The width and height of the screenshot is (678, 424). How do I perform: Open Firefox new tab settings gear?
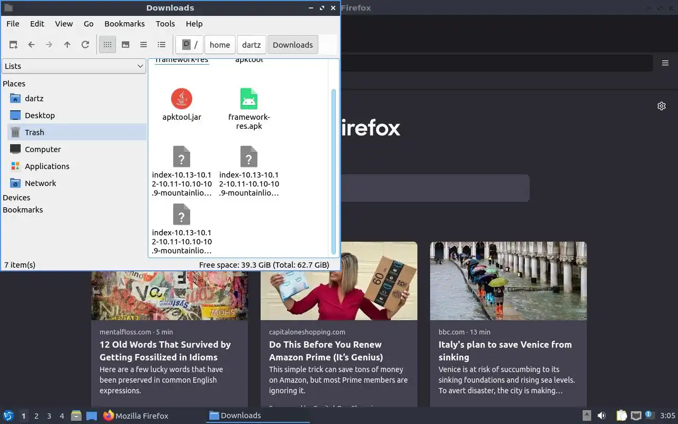click(x=662, y=106)
